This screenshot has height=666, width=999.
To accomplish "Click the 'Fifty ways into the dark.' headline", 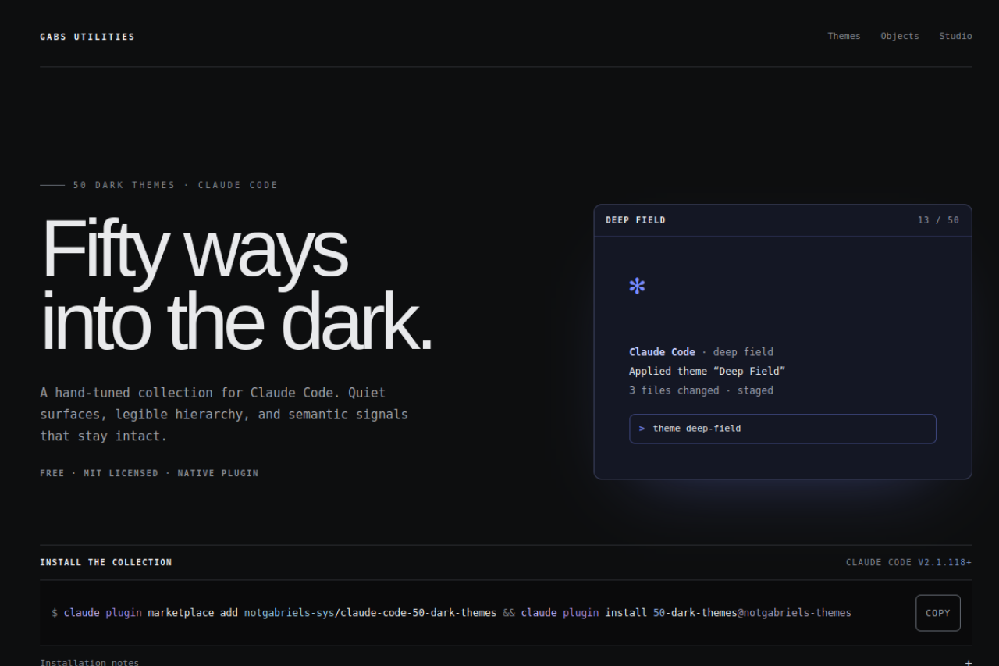I will point(236,285).
